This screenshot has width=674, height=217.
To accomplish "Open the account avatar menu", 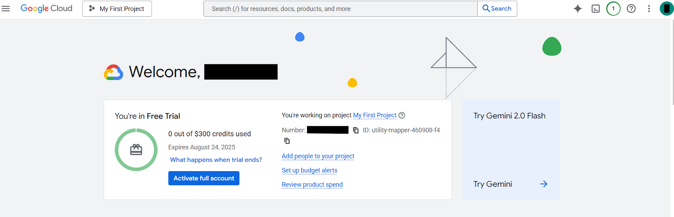I will tap(666, 8).
